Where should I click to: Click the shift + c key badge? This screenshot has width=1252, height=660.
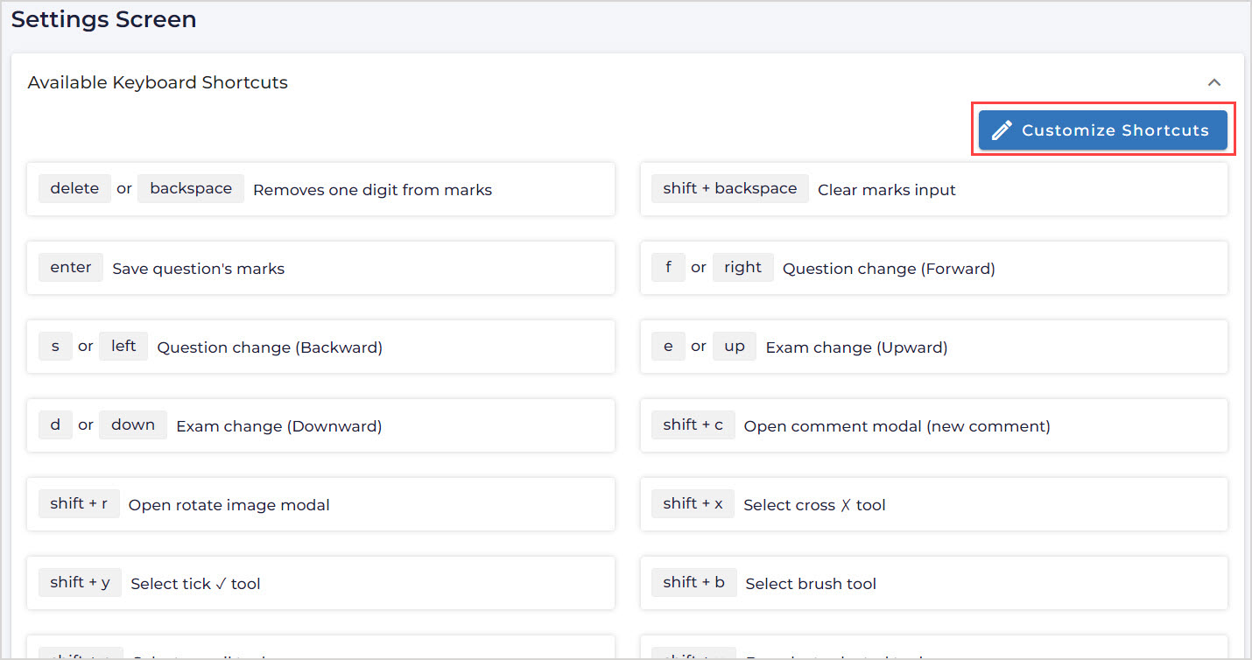693,425
